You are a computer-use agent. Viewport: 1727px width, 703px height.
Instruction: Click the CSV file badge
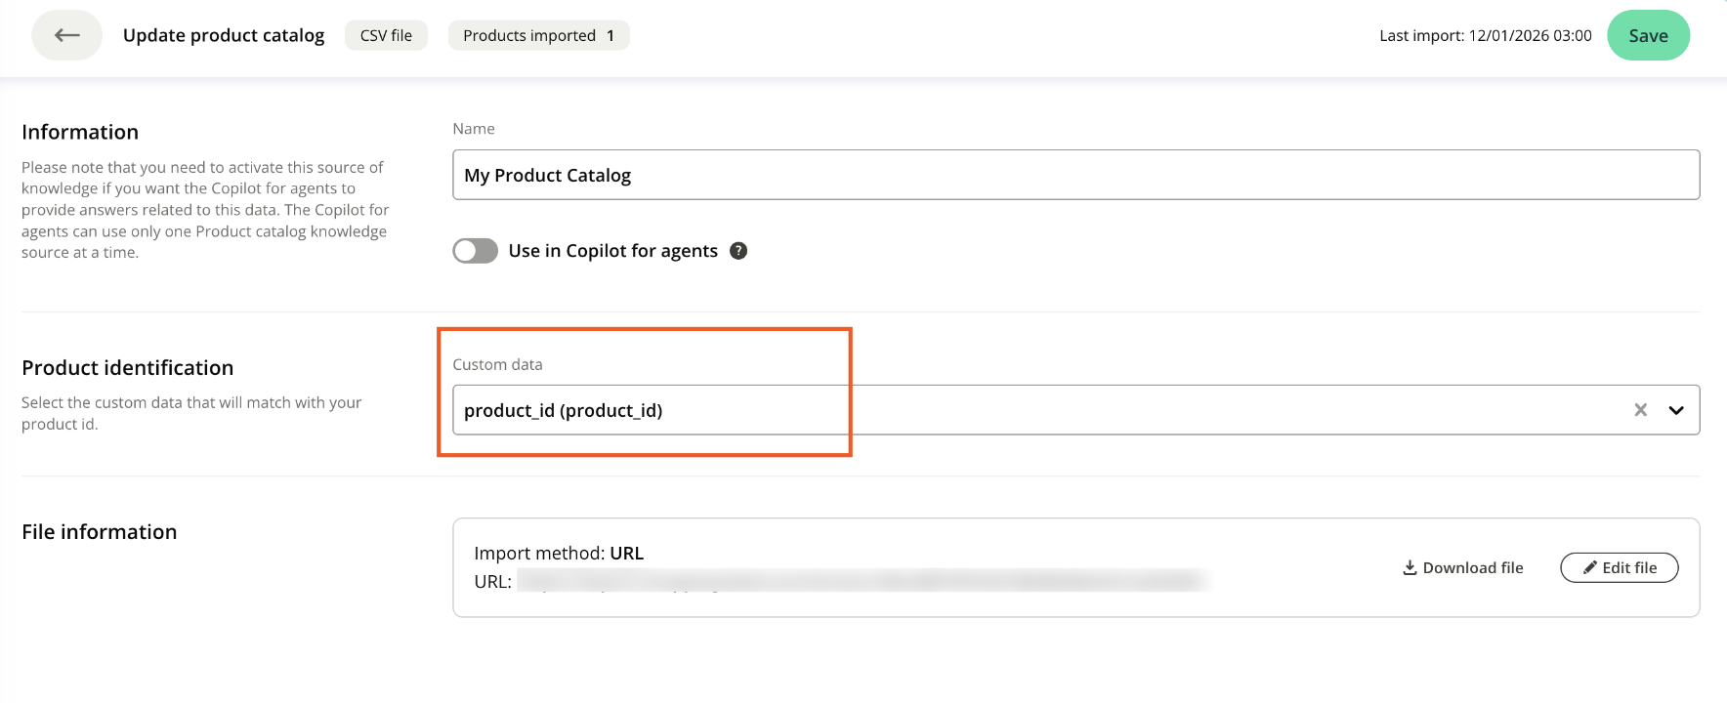386,35
